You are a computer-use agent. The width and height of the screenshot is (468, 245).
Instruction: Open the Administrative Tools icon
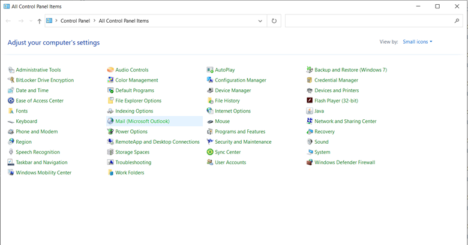pos(11,70)
